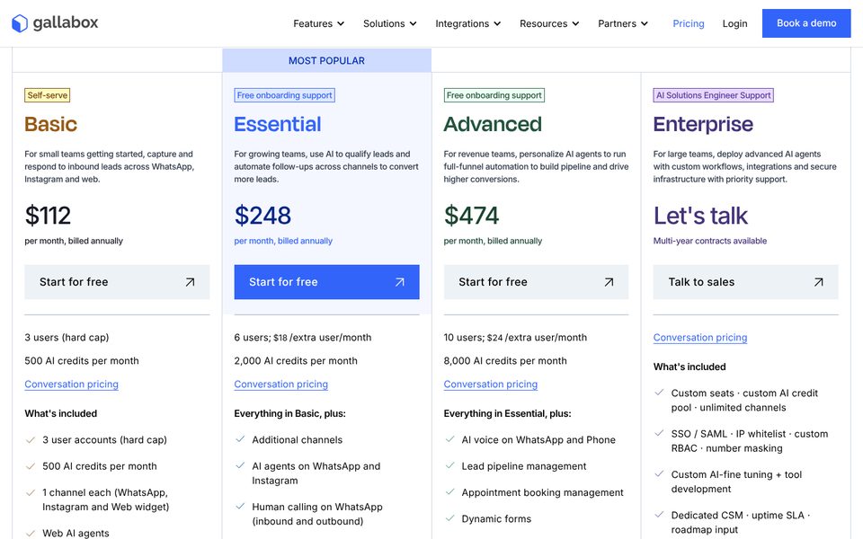863x539 pixels.
Task: Click the Self-serve badge
Action: pos(48,95)
